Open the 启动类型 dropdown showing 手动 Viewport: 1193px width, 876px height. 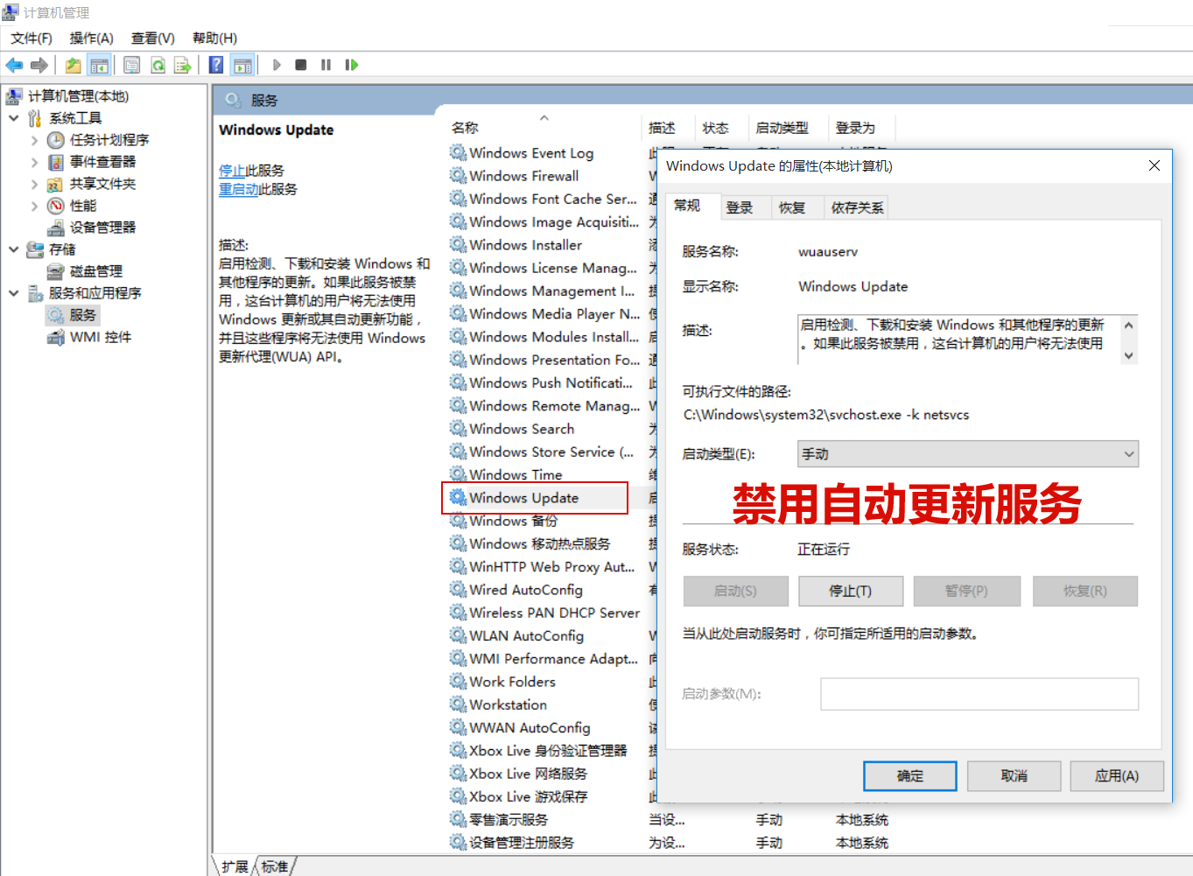[x=968, y=454]
